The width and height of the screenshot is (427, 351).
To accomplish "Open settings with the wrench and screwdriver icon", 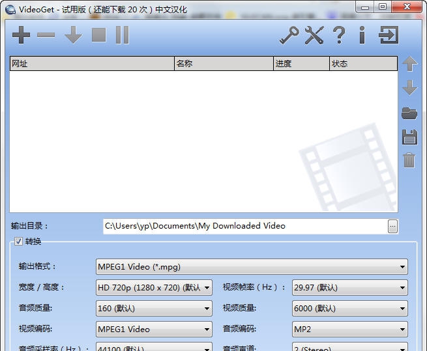I will (314, 35).
